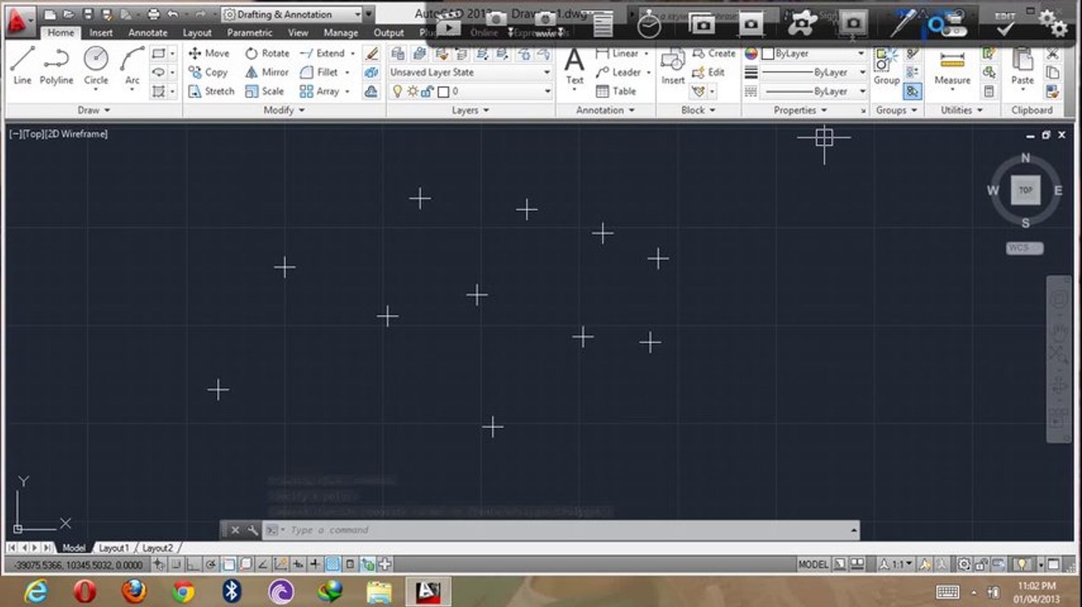Screen dimensions: 1082x607
Task: Select the Ellipse tool in Draw panel
Action: coord(159,73)
